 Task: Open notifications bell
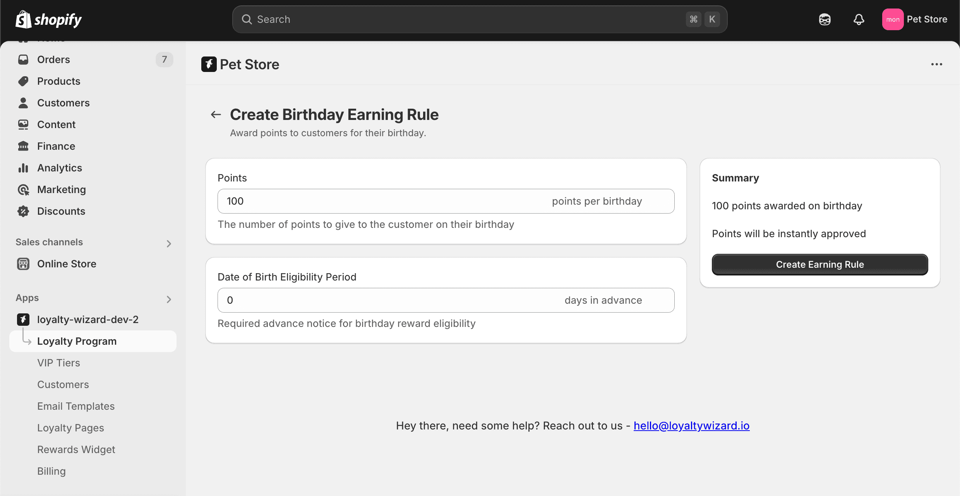(x=859, y=19)
